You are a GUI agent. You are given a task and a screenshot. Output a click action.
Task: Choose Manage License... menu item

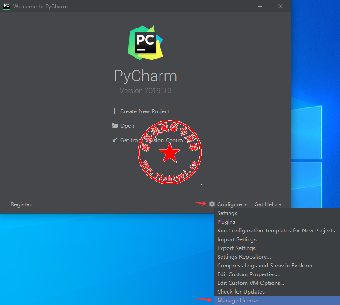(x=277, y=301)
